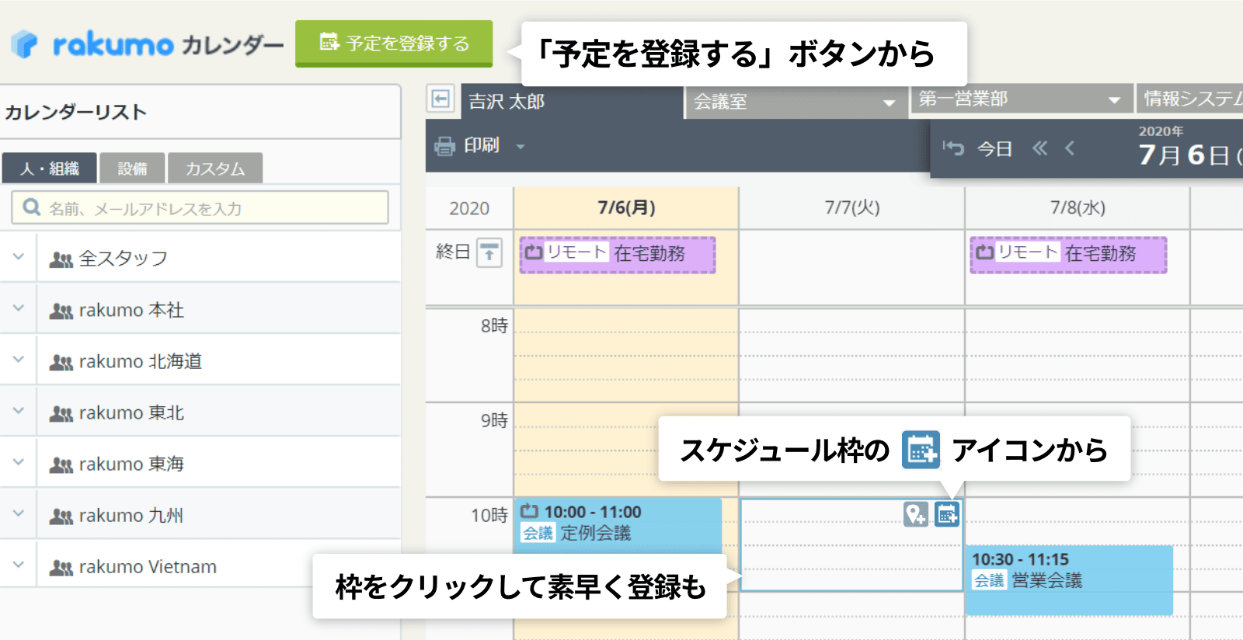
Task: Go to previous day single chevron
Action: pos(1070,148)
